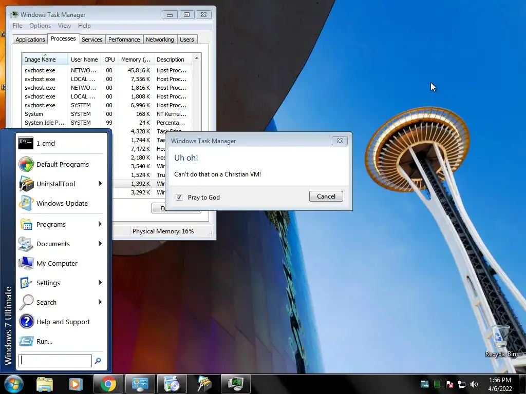Sort by Description column header
The image size is (526, 394).
click(173, 60)
